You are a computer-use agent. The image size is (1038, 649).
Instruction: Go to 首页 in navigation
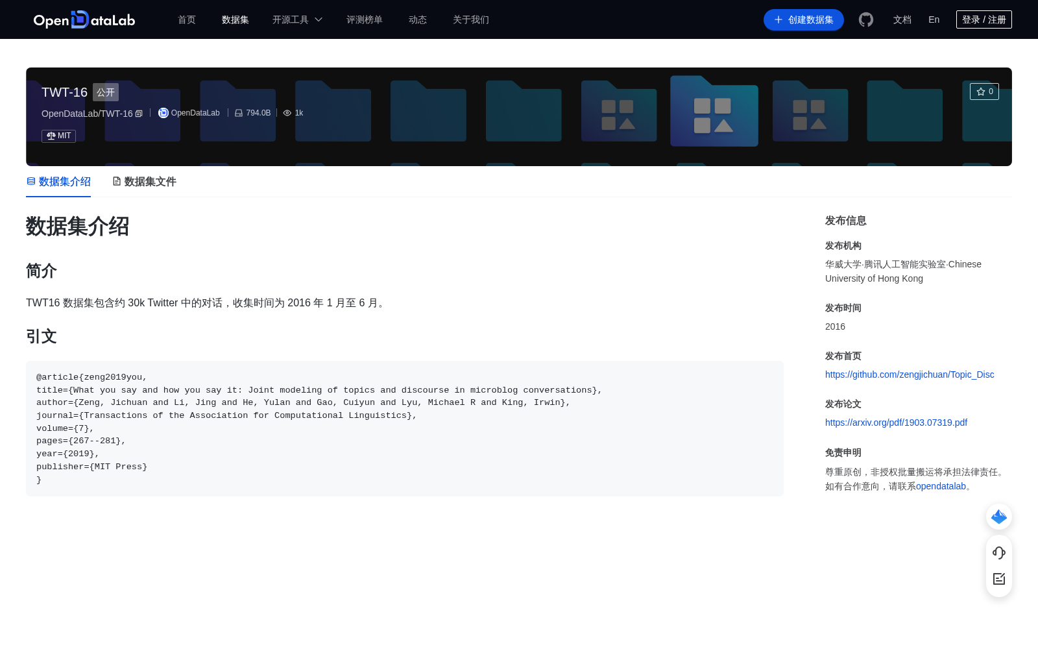[187, 19]
